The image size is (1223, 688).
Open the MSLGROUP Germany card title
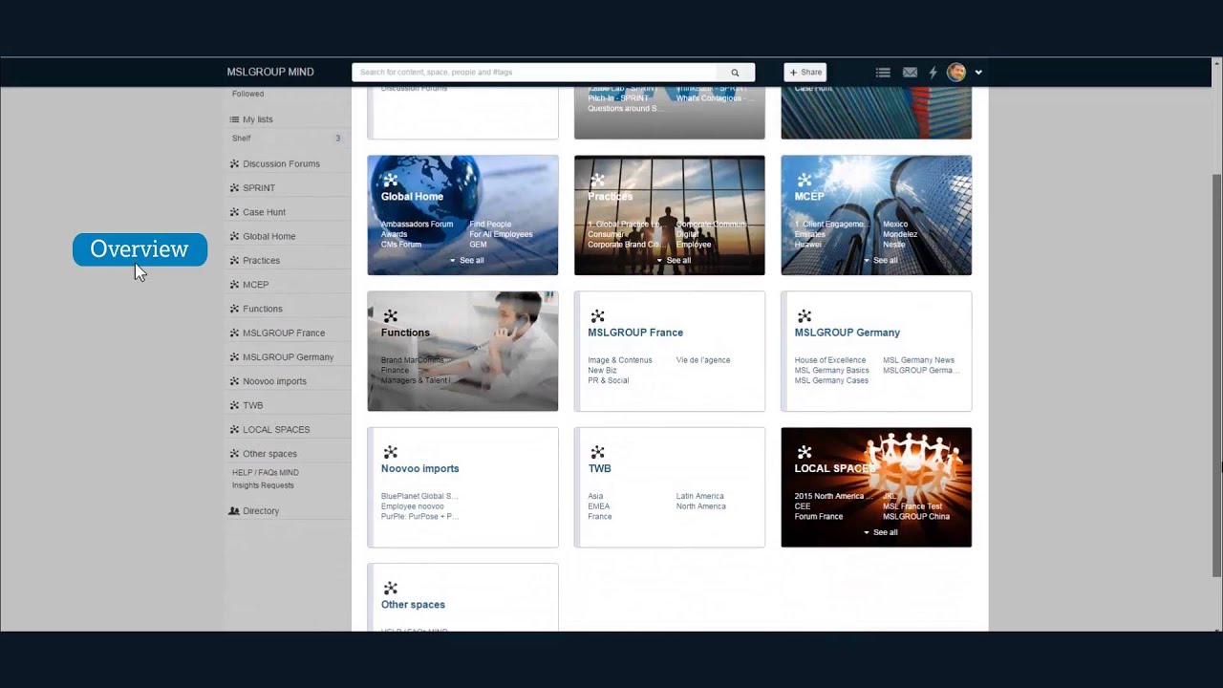[848, 333]
